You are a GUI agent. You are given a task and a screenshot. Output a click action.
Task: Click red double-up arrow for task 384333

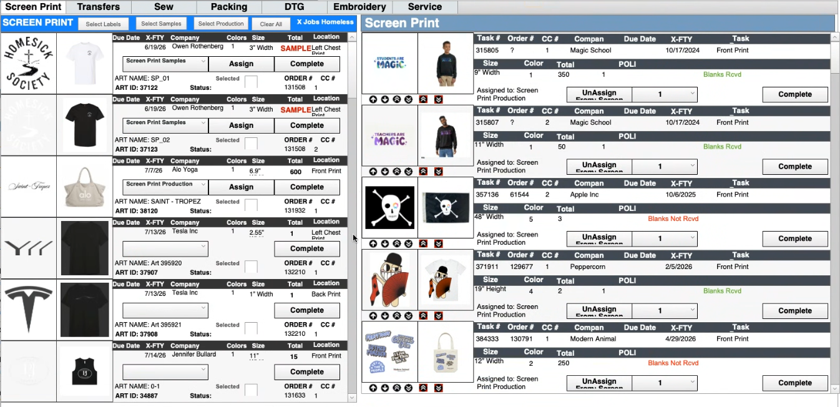click(423, 388)
